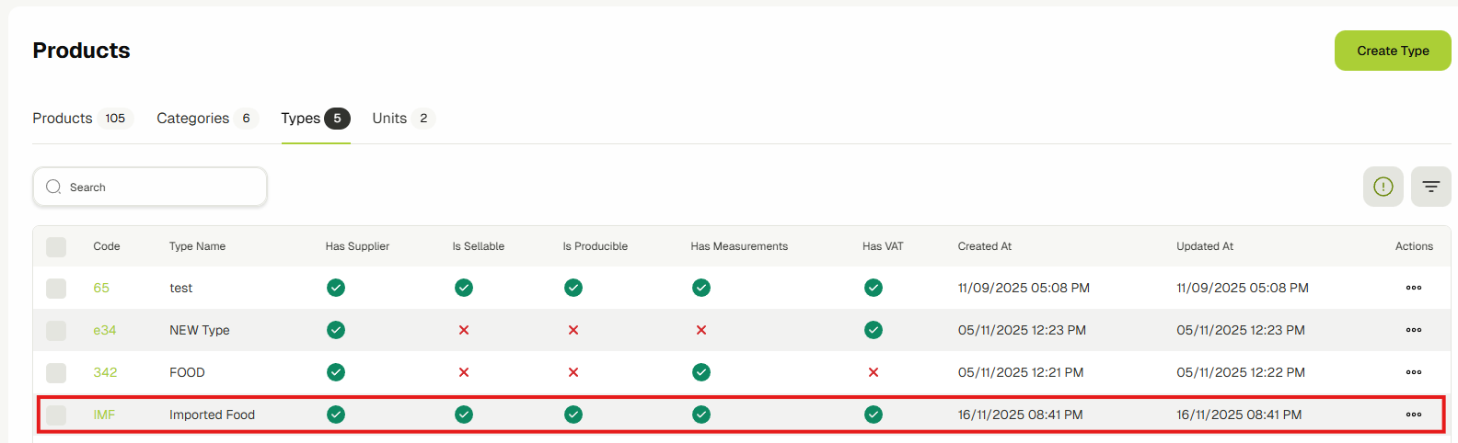Click Has VAT red cross in FOOD row
Image resolution: width=1458 pixels, height=443 pixels.
coord(873,372)
